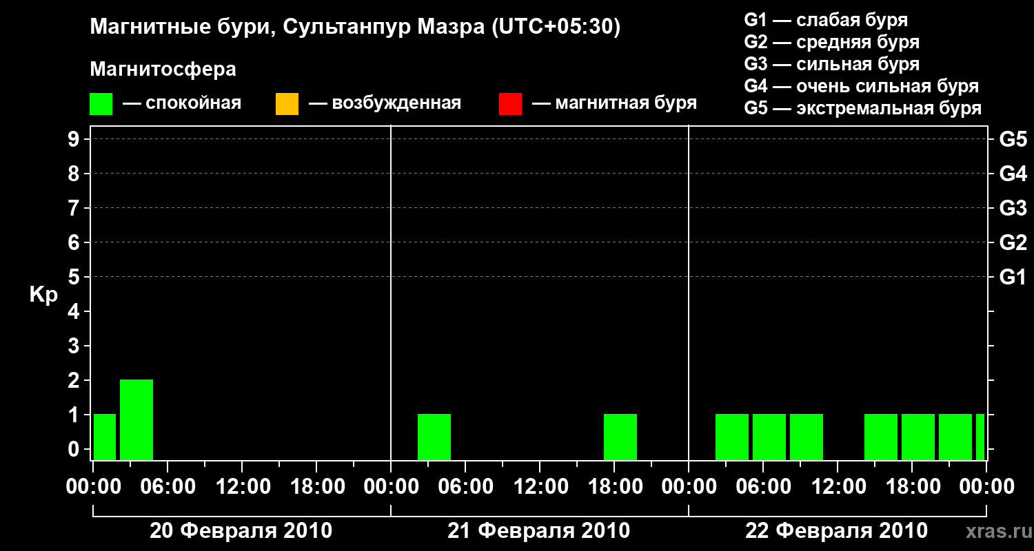Click the 'G2 — средняя буря' line
1034x551 pixels.
[831, 42]
